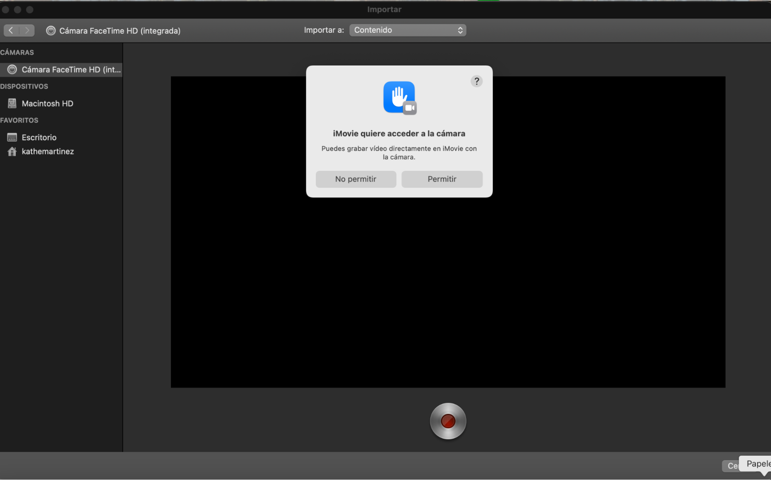Start recording with the red record button
Screen dimensions: 771x480
448,421
